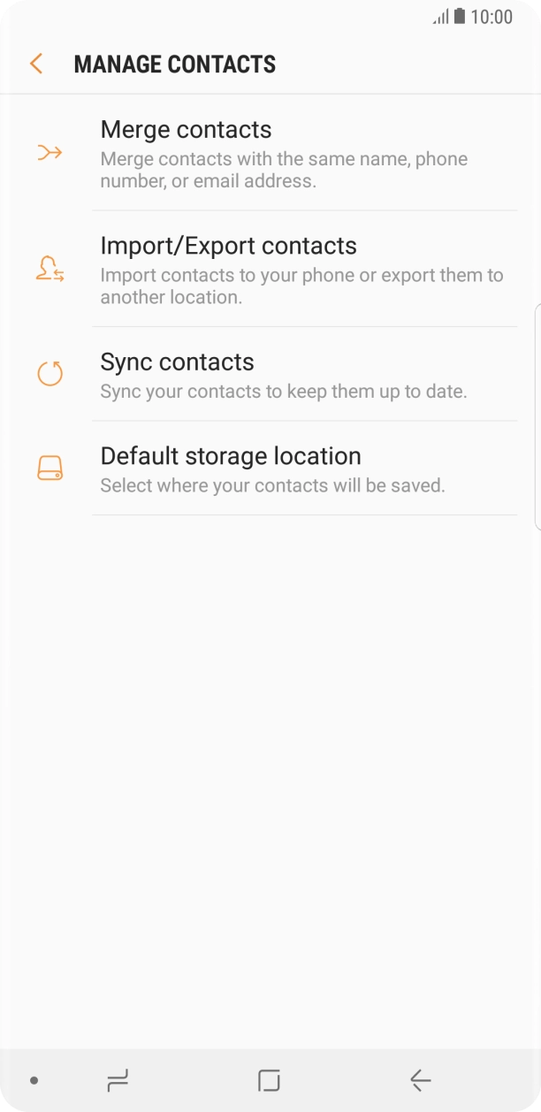Tap the Import/Export contacts description text
The image size is (541, 1112).
coord(301,286)
